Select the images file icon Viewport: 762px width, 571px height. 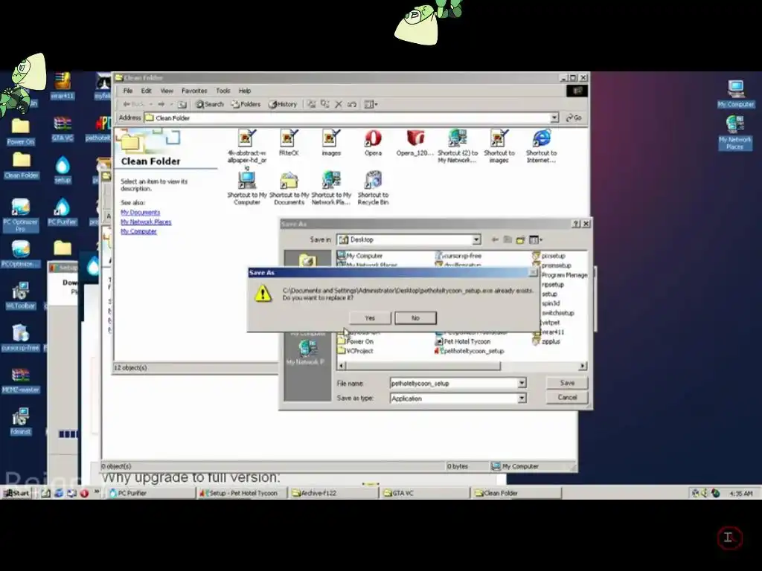pyautogui.click(x=331, y=143)
